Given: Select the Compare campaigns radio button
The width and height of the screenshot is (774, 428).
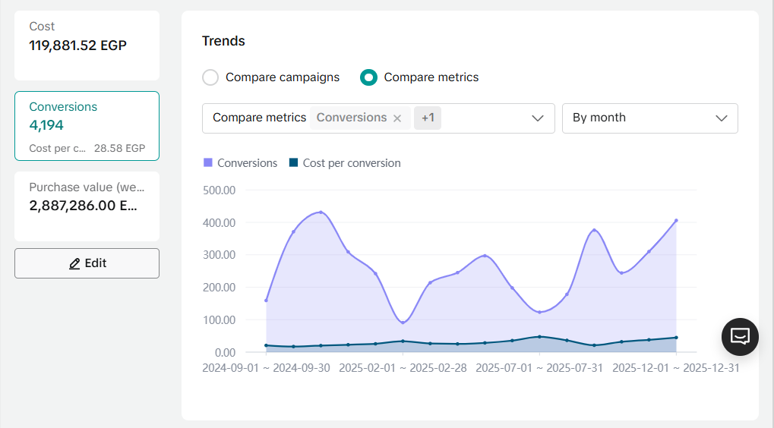Looking at the screenshot, I should [x=210, y=77].
